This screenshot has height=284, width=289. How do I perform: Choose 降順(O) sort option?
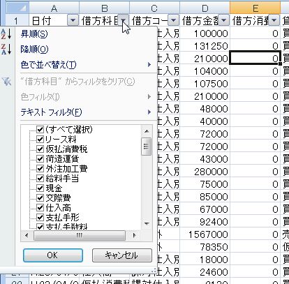click(x=34, y=49)
